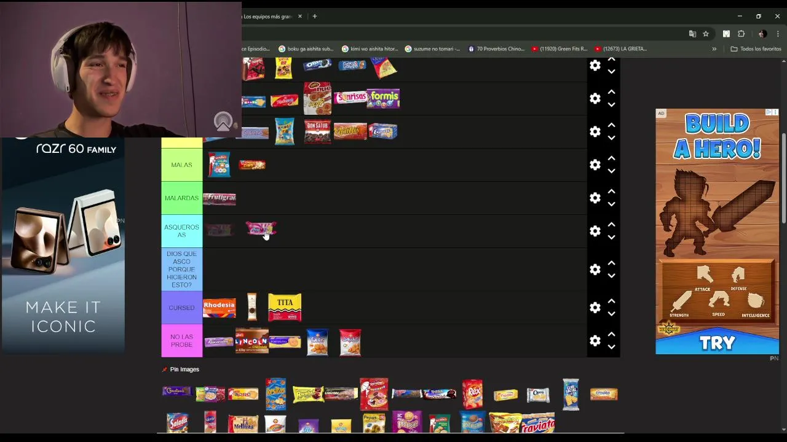787x442 pixels.
Task: Move CURSED tier up
Action: [611, 301]
